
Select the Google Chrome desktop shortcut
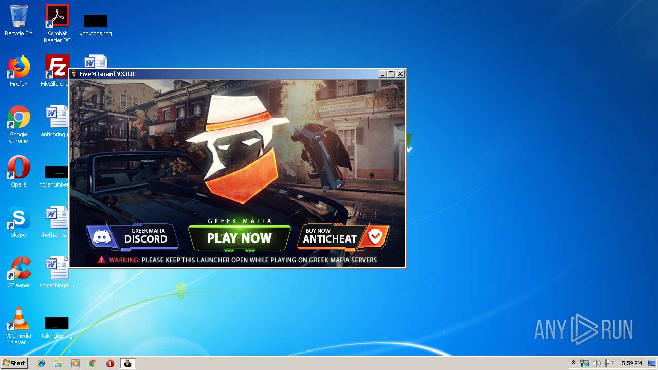[19, 124]
